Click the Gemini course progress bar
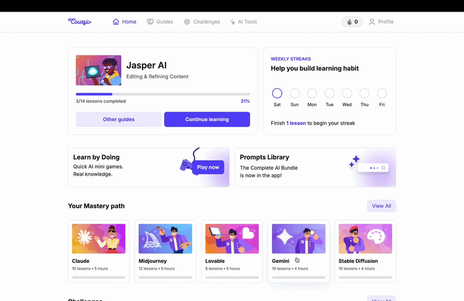 click(x=299, y=277)
